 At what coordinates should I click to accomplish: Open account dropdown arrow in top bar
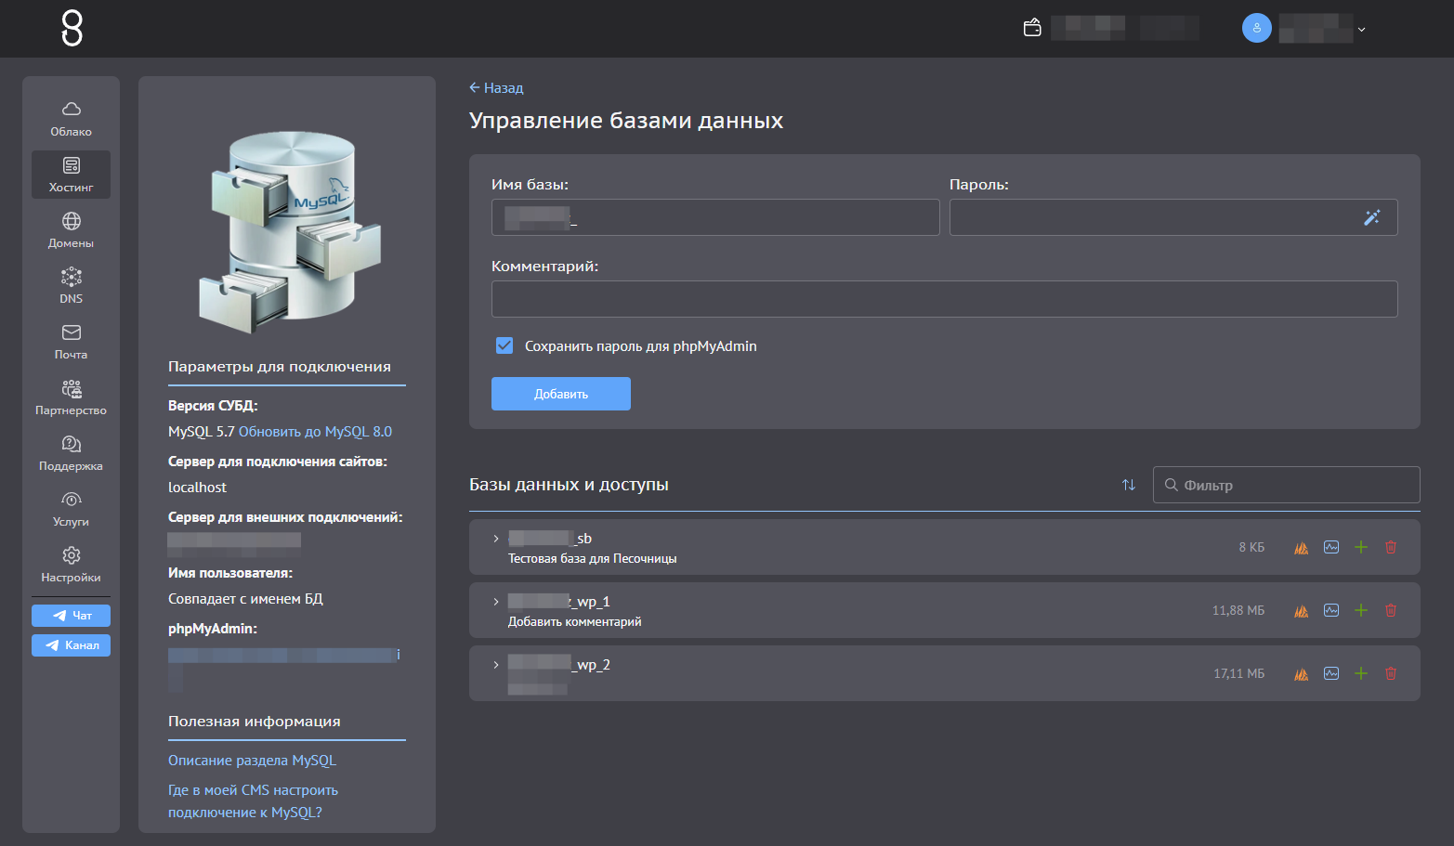click(1362, 29)
